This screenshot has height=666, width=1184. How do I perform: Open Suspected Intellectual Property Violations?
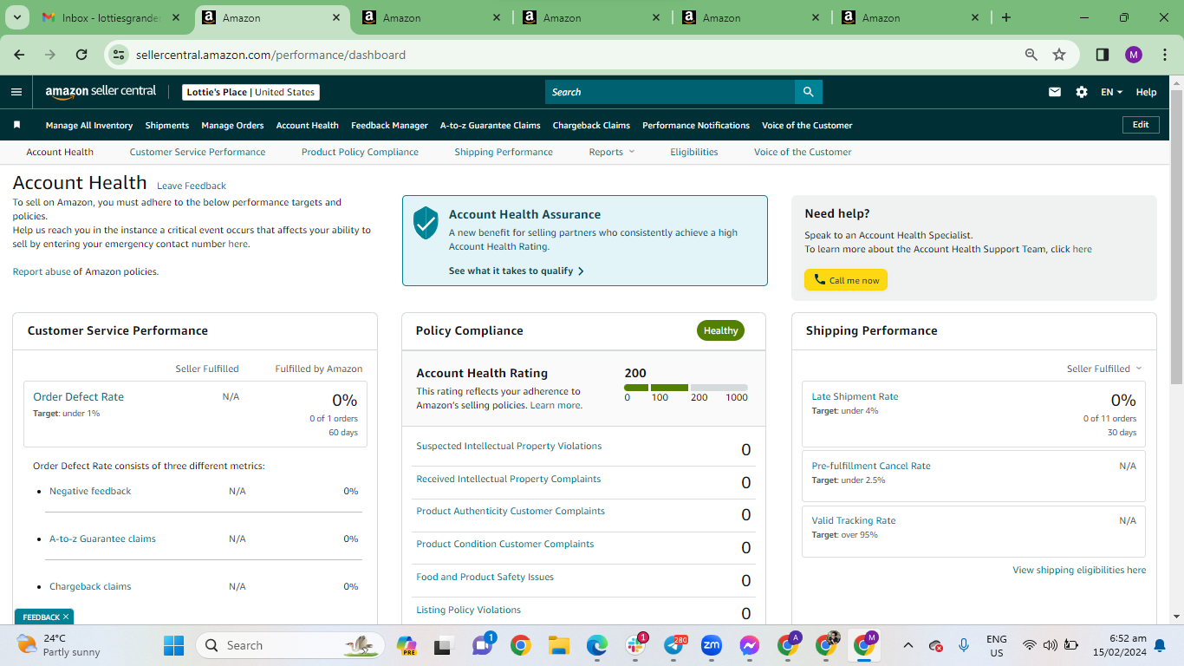509,446
